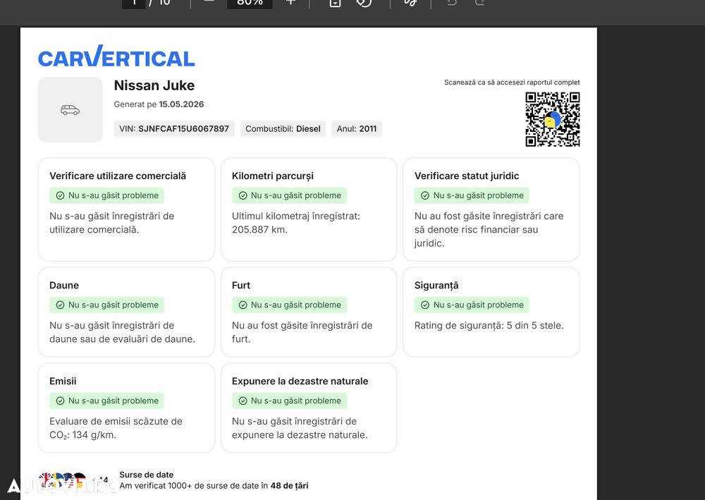This screenshot has width=705, height=500.
Task: Click the checkmark icon under Expunere la dezastre naturale
Action: pos(243,401)
